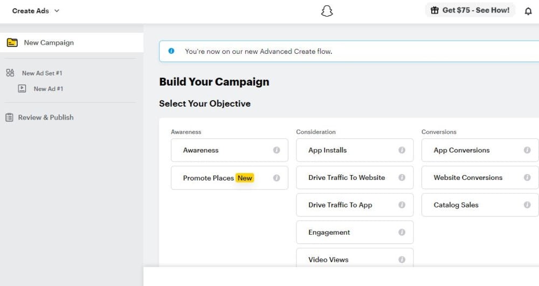Click the Snapchat ghost logo
This screenshot has height=286, width=539.
[x=327, y=11]
